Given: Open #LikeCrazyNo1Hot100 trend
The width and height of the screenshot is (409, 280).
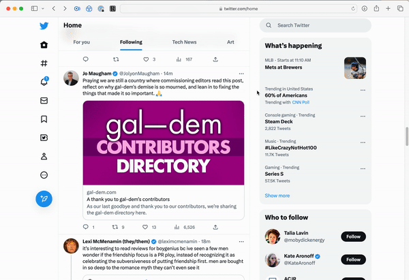Looking at the screenshot, I should click(290, 148).
